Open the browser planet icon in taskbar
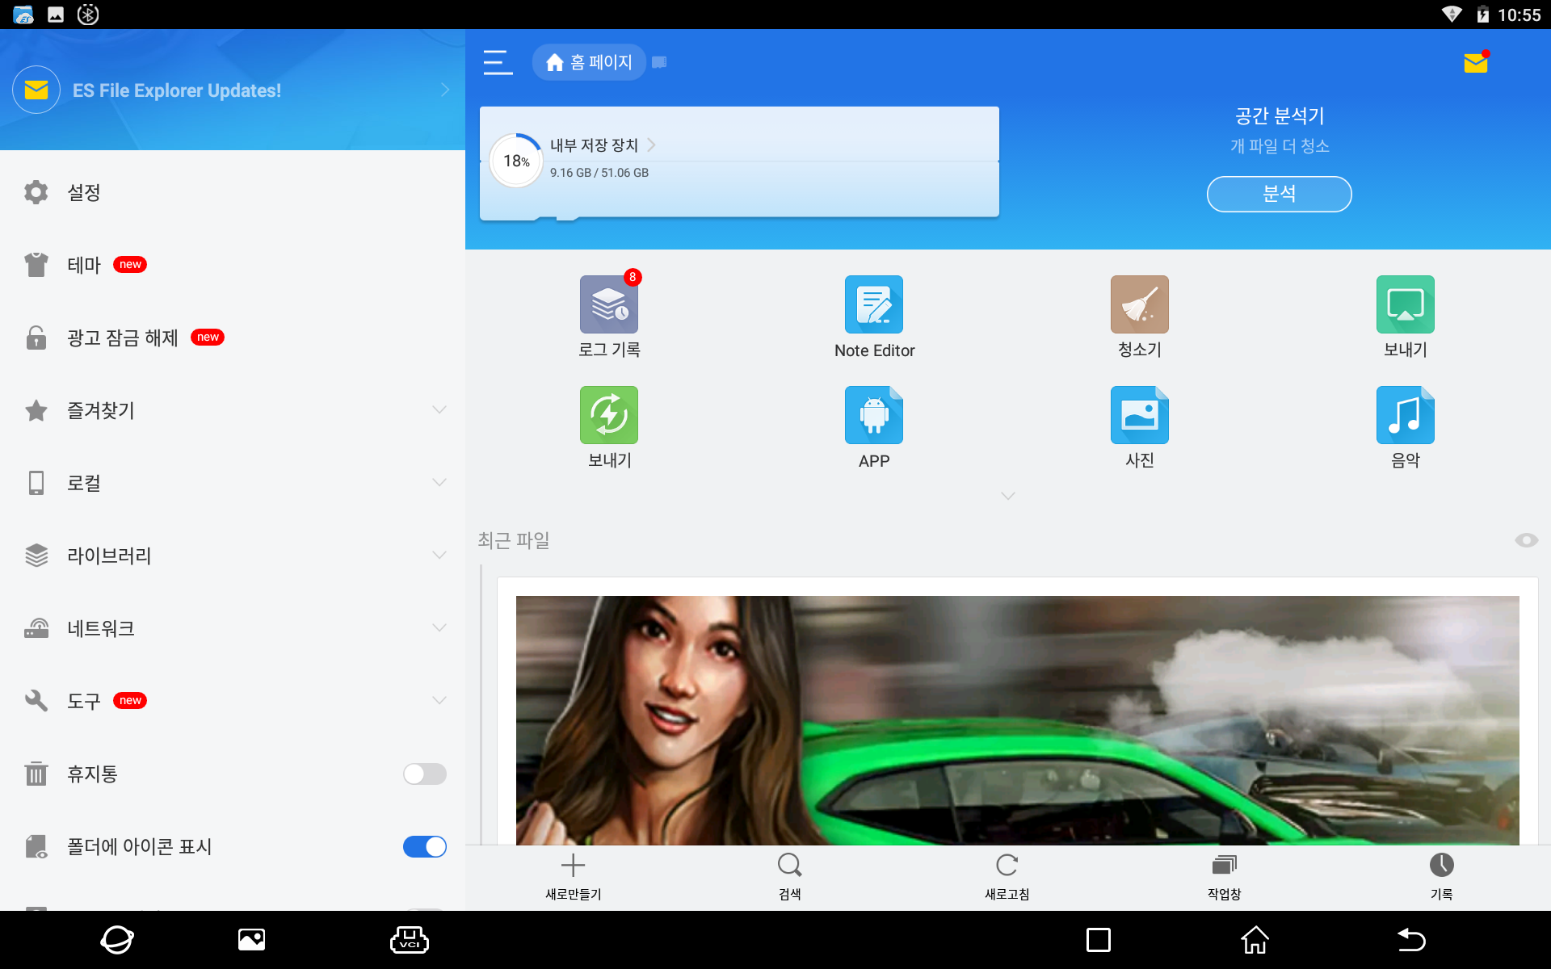 117,940
